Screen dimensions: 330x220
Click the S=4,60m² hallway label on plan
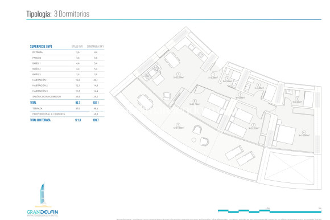[x=240, y=98]
